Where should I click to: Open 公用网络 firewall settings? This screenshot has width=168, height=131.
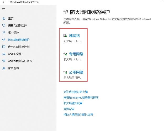coord(76,72)
